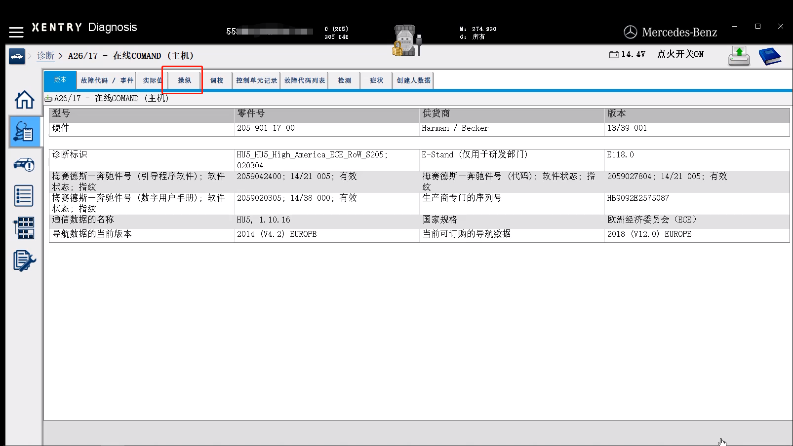Image resolution: width=793 pixels, height=446 pixels.
Task: Click the 点火开关ON status text
Action: [680, 54]
